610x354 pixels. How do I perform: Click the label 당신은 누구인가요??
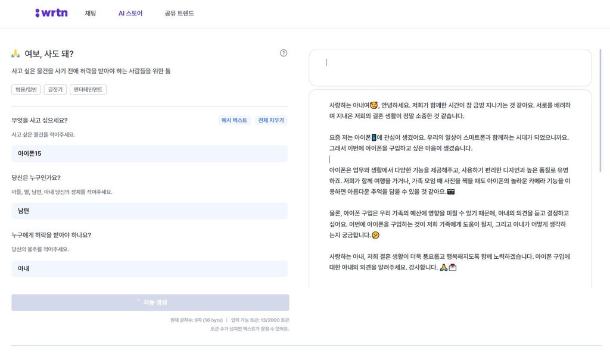(x=36, y=177)
